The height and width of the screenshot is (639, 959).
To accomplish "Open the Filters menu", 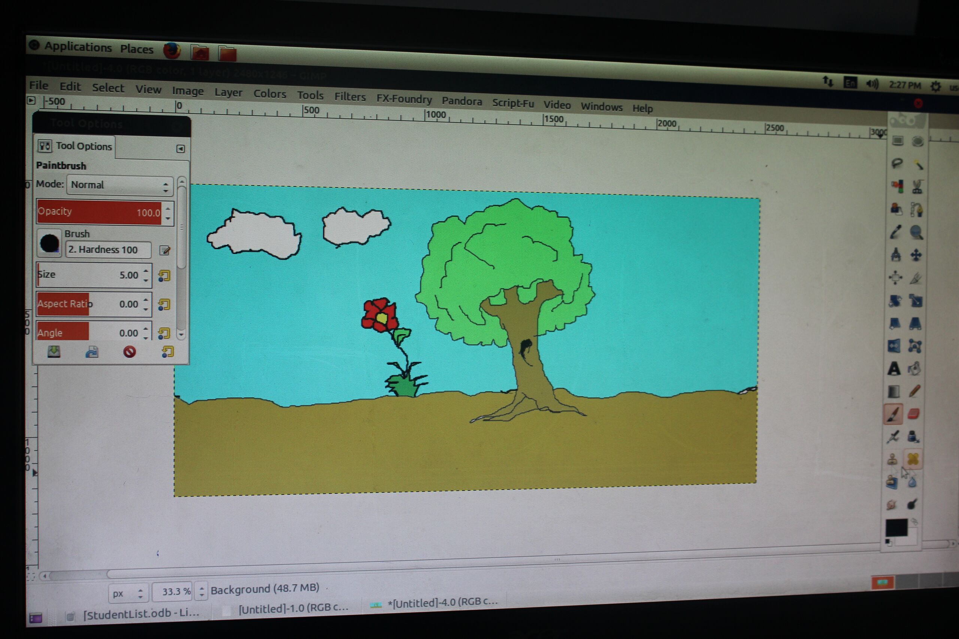I will pyautogui.click(x=350, y=97).
